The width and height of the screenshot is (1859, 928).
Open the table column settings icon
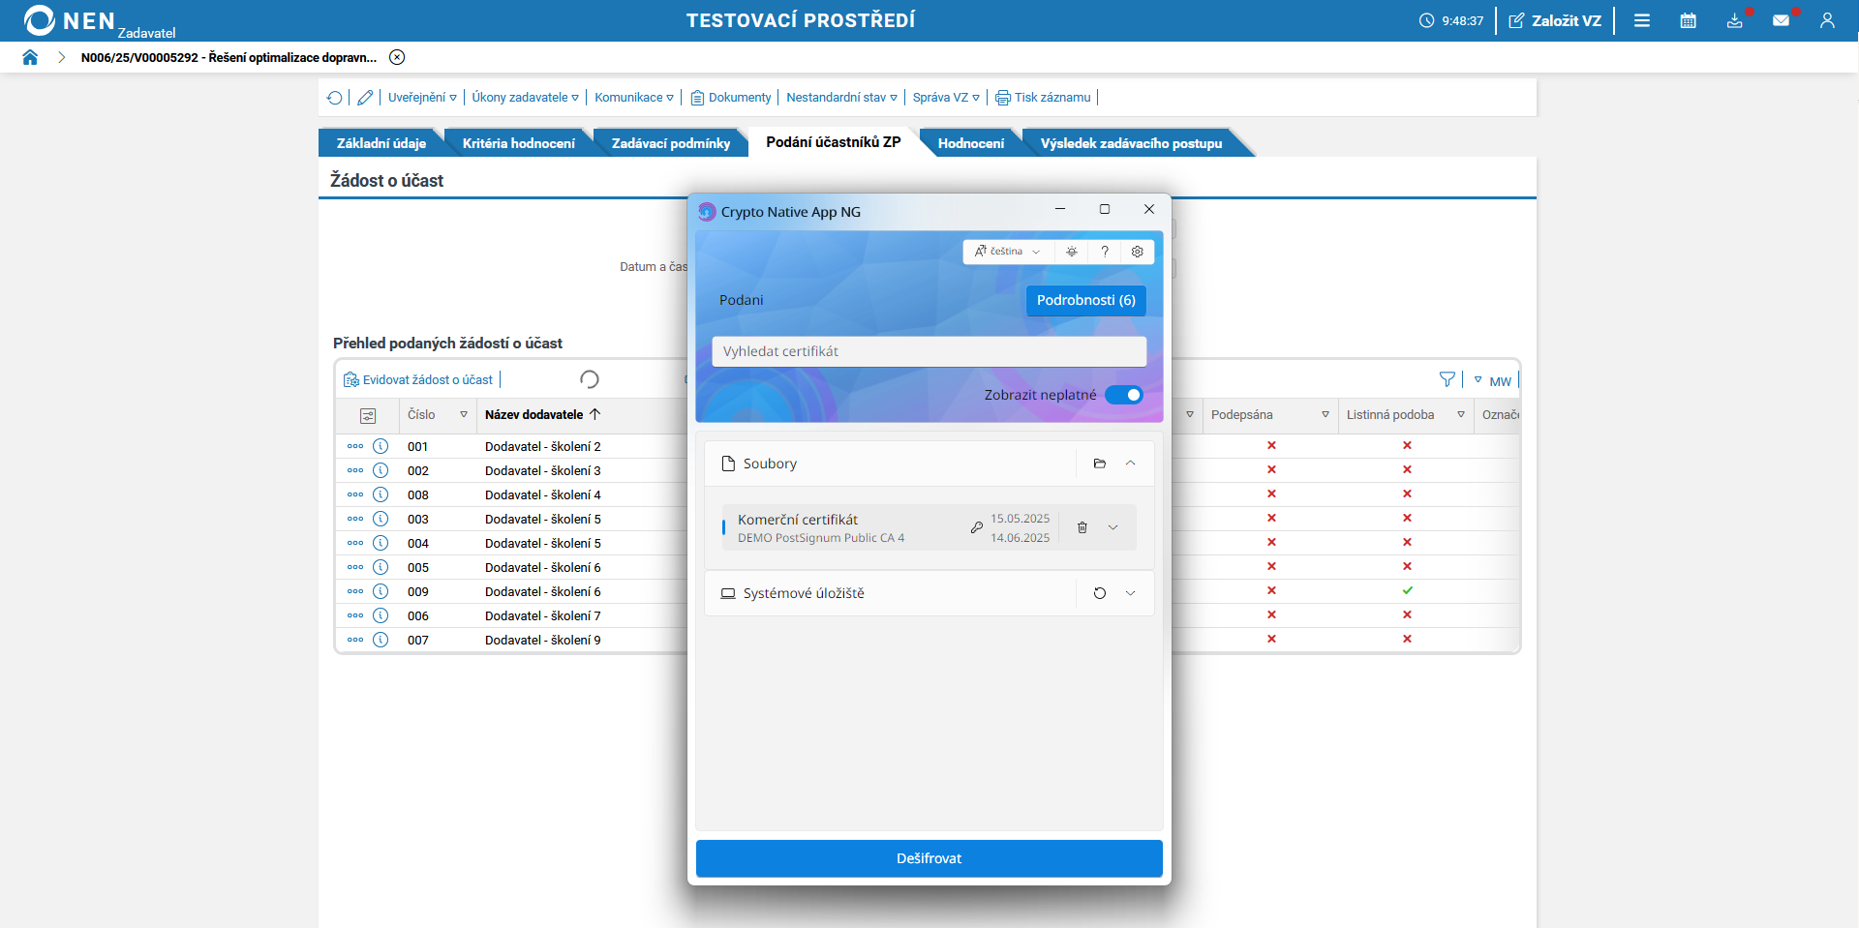pos(368,416)
